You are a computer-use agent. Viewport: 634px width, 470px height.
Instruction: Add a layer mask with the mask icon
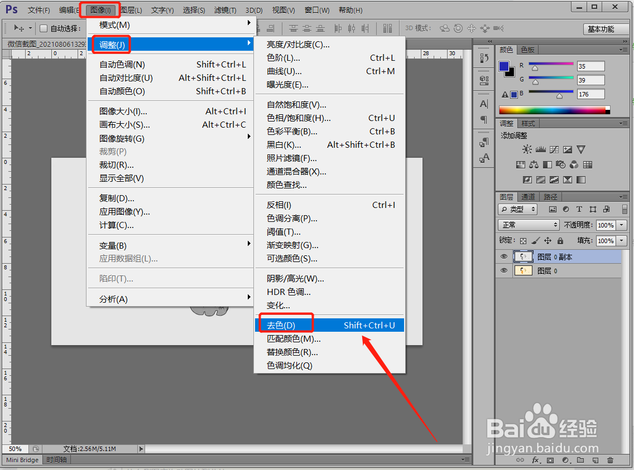pyautogui.click(x=550, y=461)
